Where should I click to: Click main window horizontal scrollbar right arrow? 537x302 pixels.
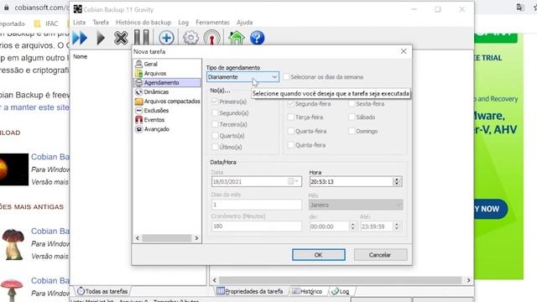[x=468, y=280]
